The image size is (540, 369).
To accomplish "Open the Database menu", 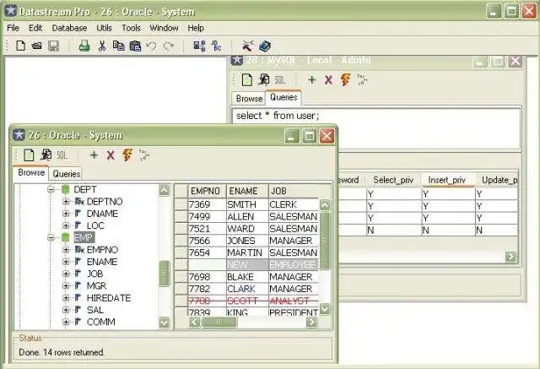I will coord(69,28).
